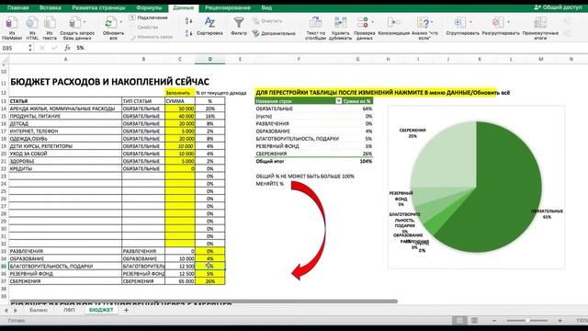This screenshot has width=588, height=331.
Task: Select column D header
Action: point(210,59)
